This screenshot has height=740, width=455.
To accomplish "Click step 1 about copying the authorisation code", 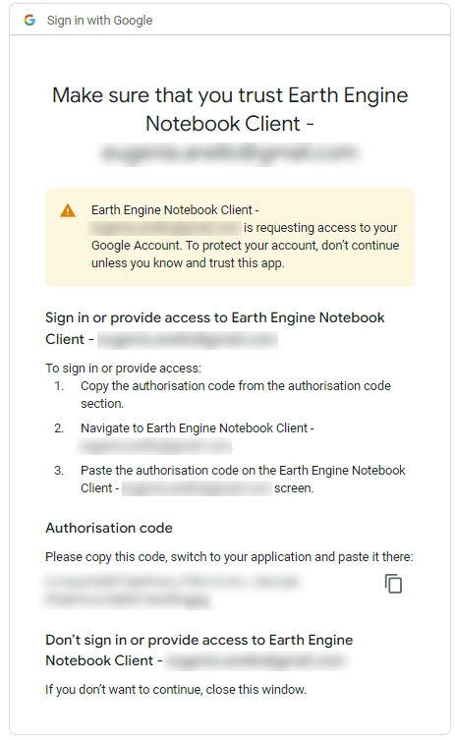I will tap(236, 394).
